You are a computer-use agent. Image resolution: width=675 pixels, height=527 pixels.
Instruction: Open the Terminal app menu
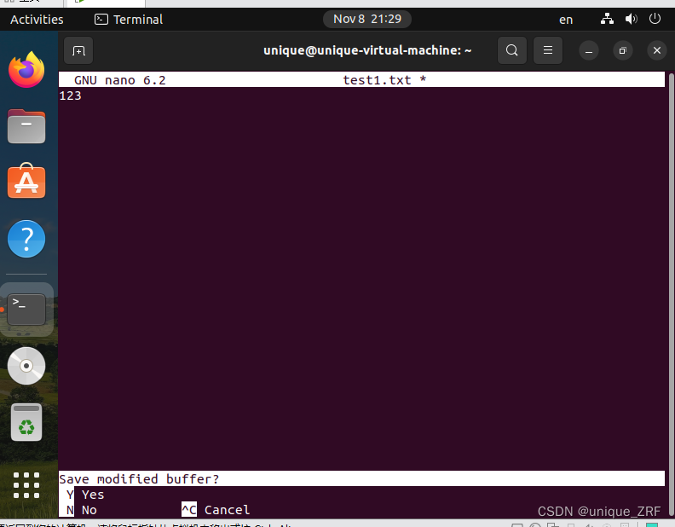pyautogui.click(x=129, y=20)
